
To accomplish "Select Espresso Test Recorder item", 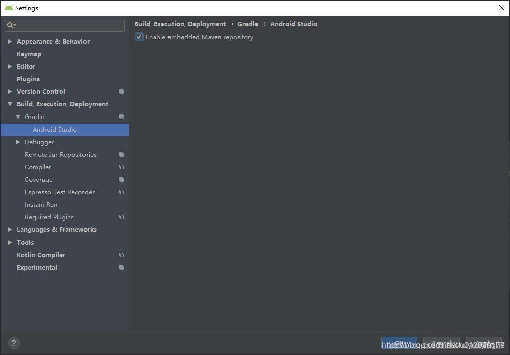I will point(59,192).
